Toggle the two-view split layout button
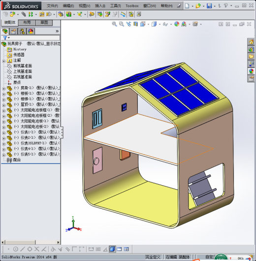This screenshot has width=256, height=261. pos(119,249)
